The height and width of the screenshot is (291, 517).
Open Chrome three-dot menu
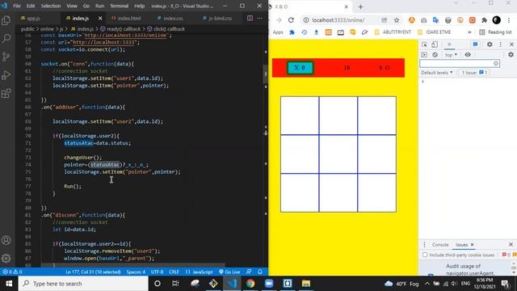[x=509, y=20]
